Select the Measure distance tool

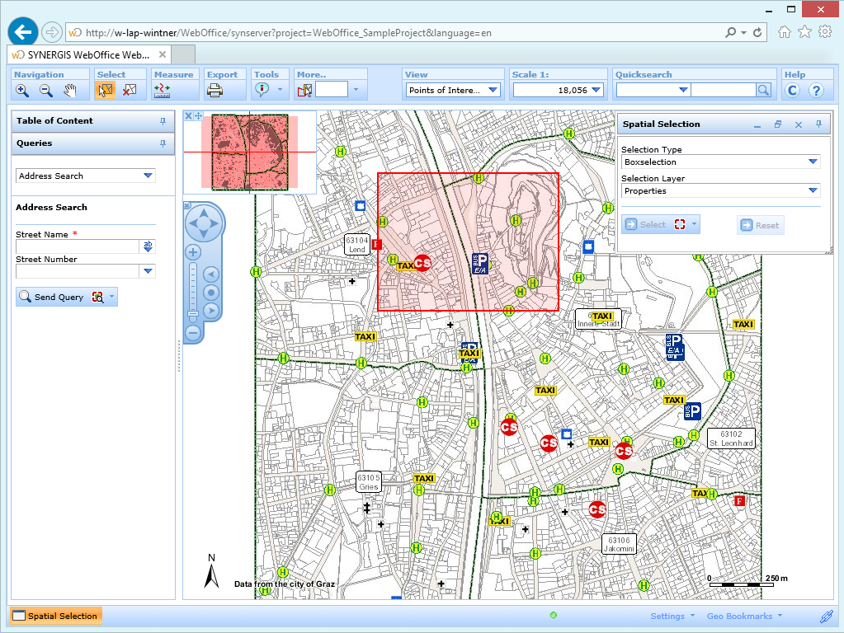tap(163, 90)
